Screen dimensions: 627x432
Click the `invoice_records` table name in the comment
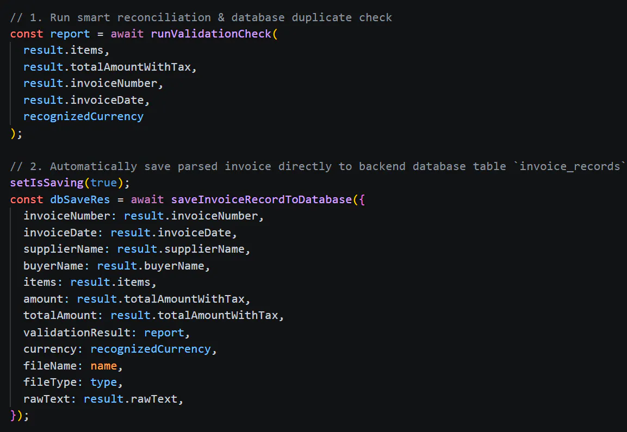point(569,166)
